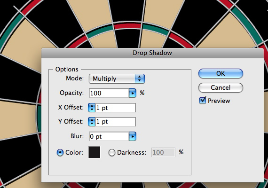Click into the Y Offset field

tap(116, 122)
